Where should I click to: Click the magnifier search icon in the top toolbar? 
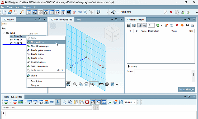(22, 12)
